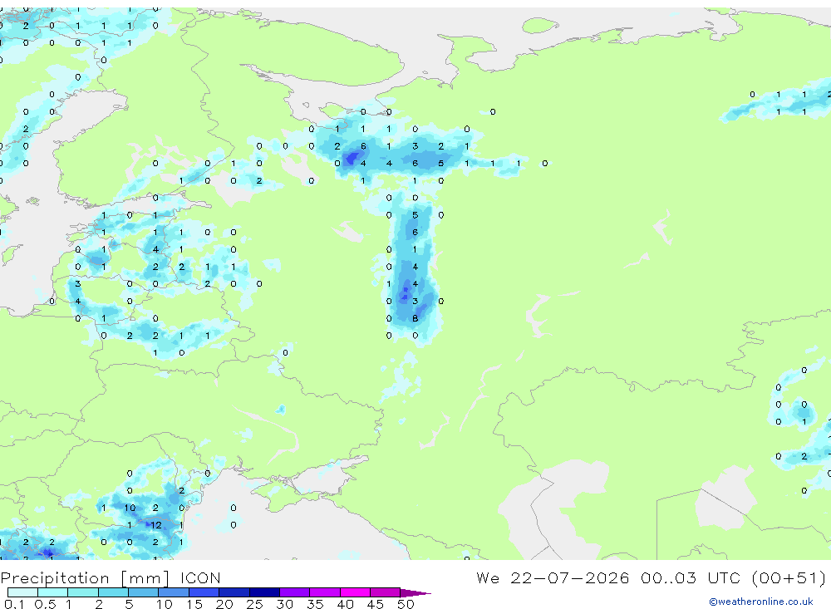Pick the 35–40 mm purple legend swatch
831x609 pixels.
(x=325, y=592)
